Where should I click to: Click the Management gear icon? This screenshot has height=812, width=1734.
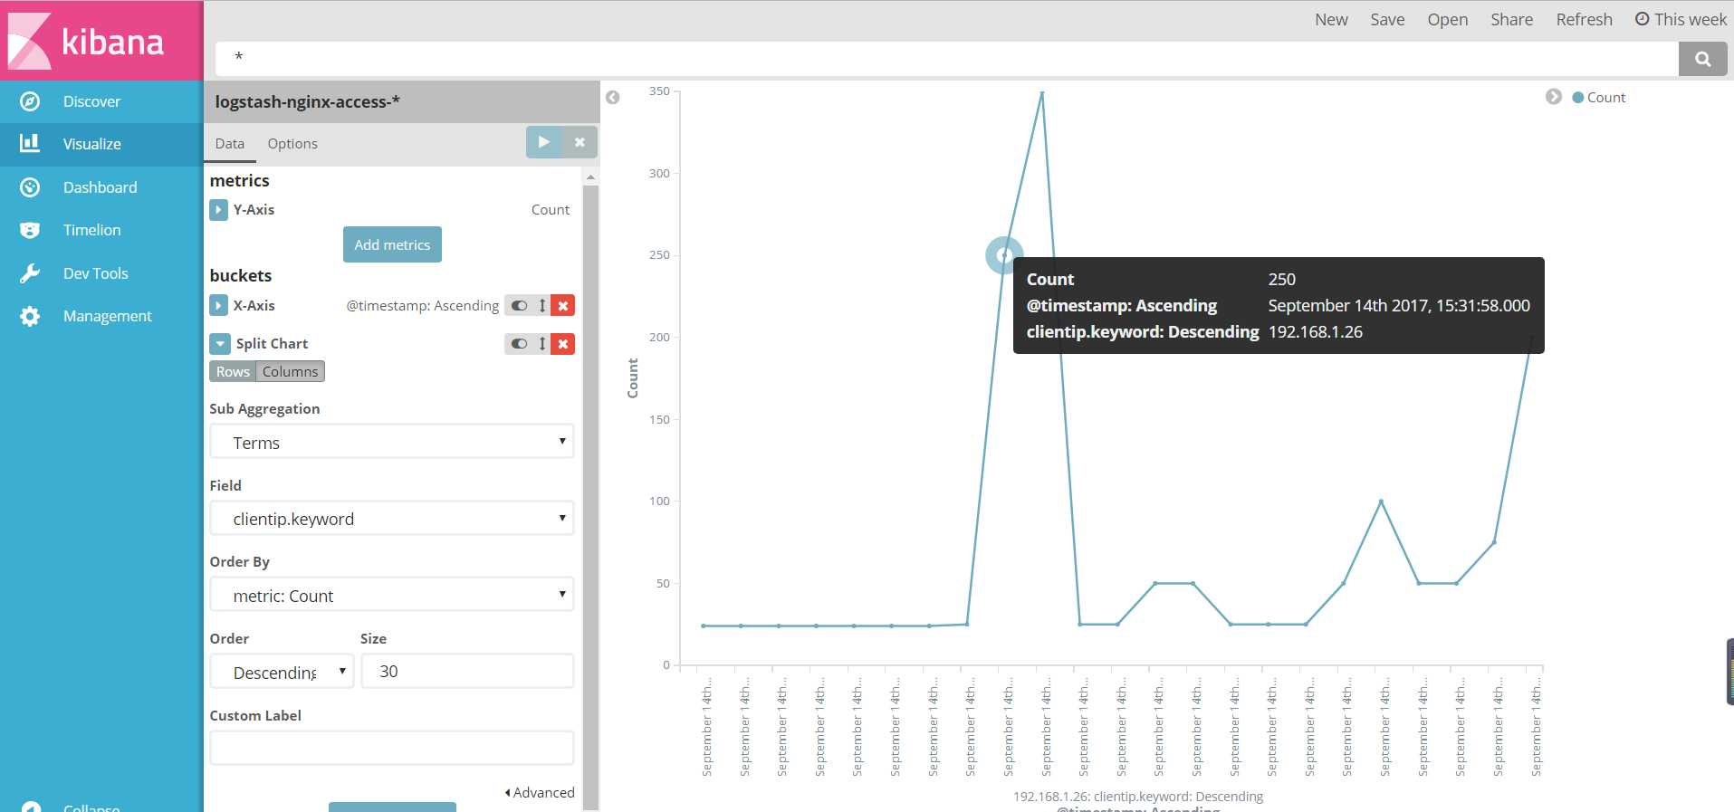(x=30, y=316)
